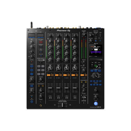Click the Beat FX type selector dial
Viewport: 131px width, 131px height.
95,75
